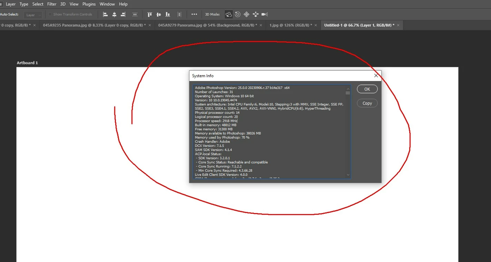Select the 3D Orbit camera mode
The image size is (491, 262).
pos(228,14)
